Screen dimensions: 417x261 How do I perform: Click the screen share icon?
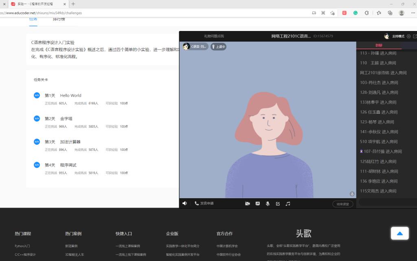point(257,203)
